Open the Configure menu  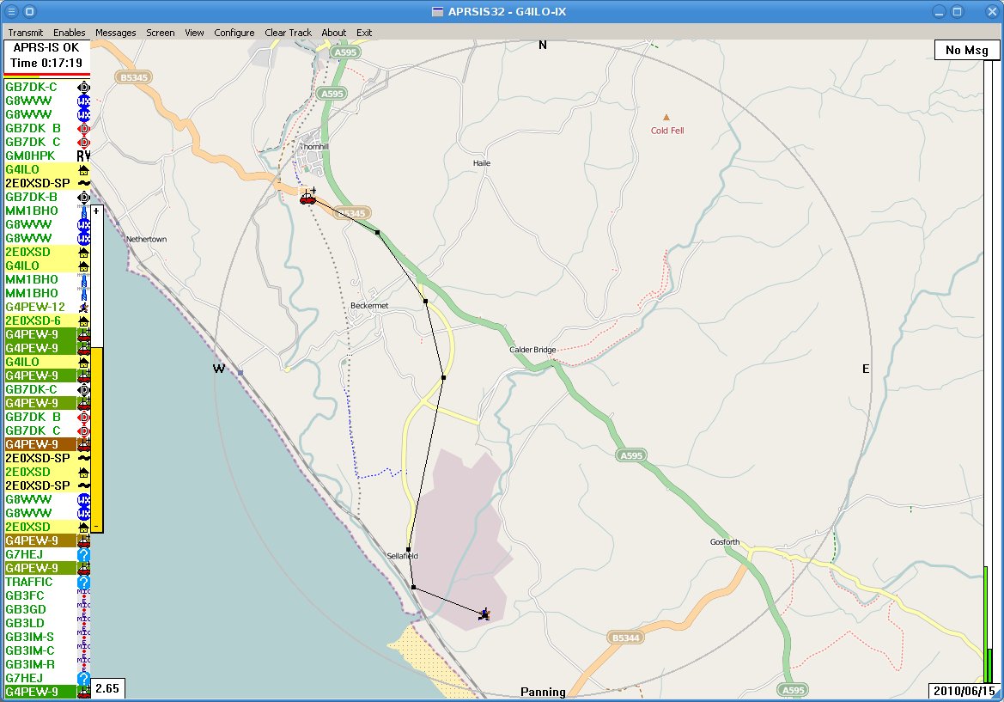[x=234, y=33]
